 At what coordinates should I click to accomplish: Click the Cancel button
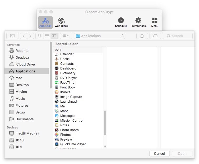[160, 153]
